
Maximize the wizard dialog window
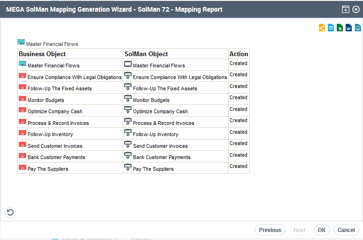[x=346, y=9]
